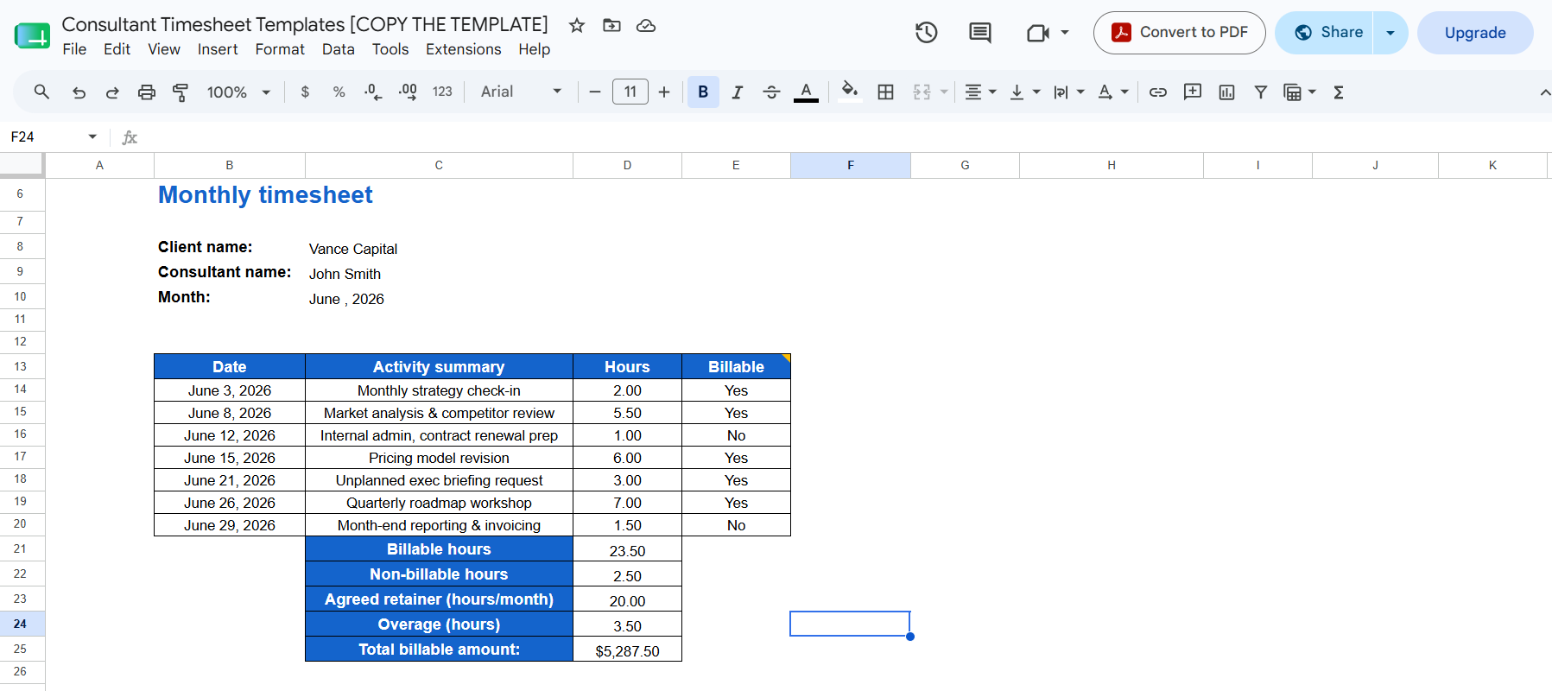Format as currency dollar icon
1552x691 pixels.
coord(305,92)
